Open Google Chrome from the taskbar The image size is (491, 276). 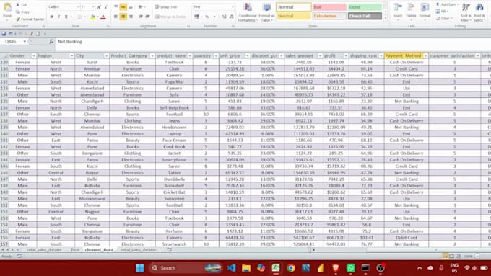tap(291, 268)
